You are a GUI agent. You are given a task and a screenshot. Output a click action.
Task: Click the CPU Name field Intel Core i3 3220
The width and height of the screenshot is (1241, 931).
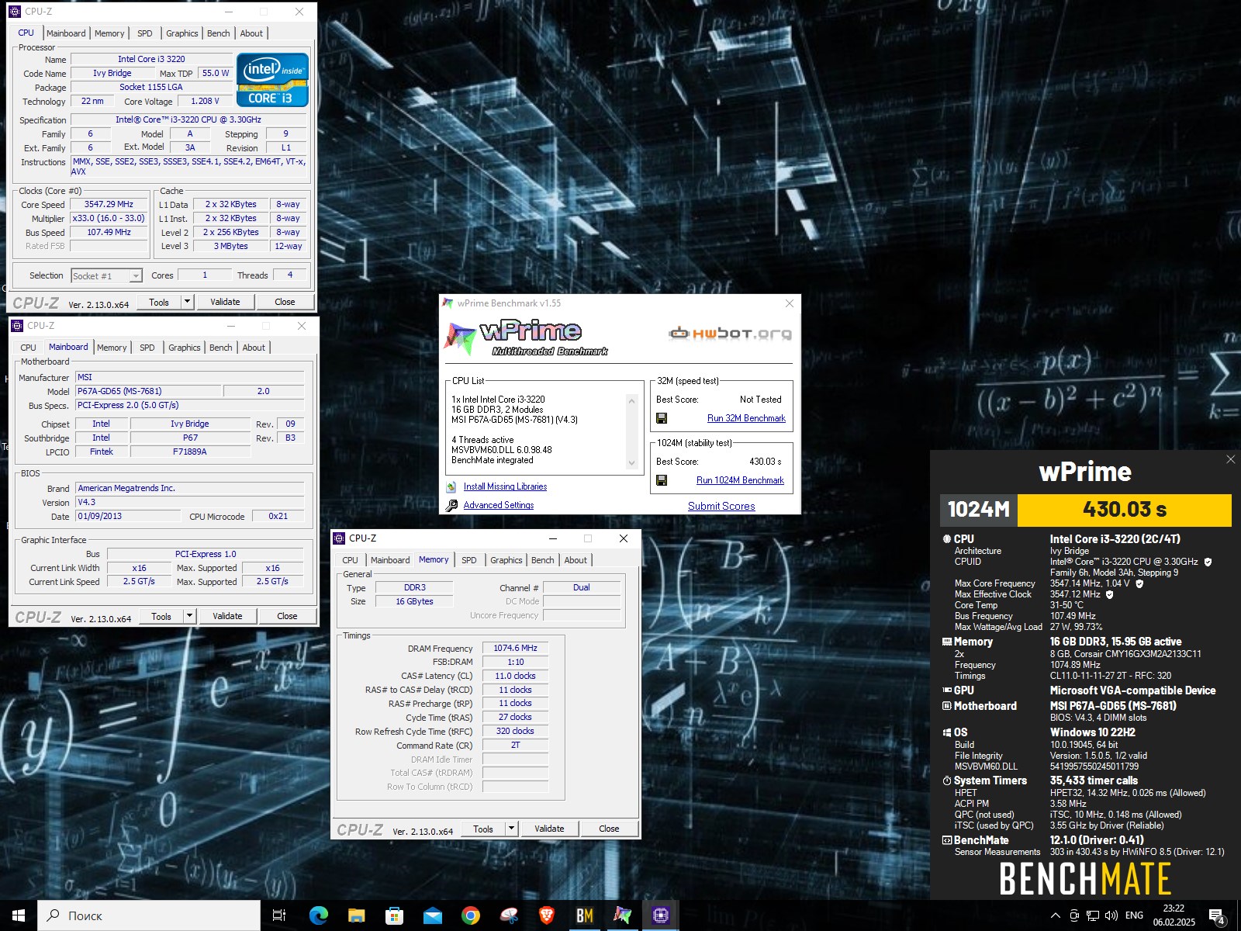(x=151, y=59)
